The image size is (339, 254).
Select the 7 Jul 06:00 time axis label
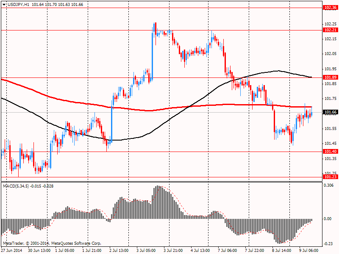point(228,250)
